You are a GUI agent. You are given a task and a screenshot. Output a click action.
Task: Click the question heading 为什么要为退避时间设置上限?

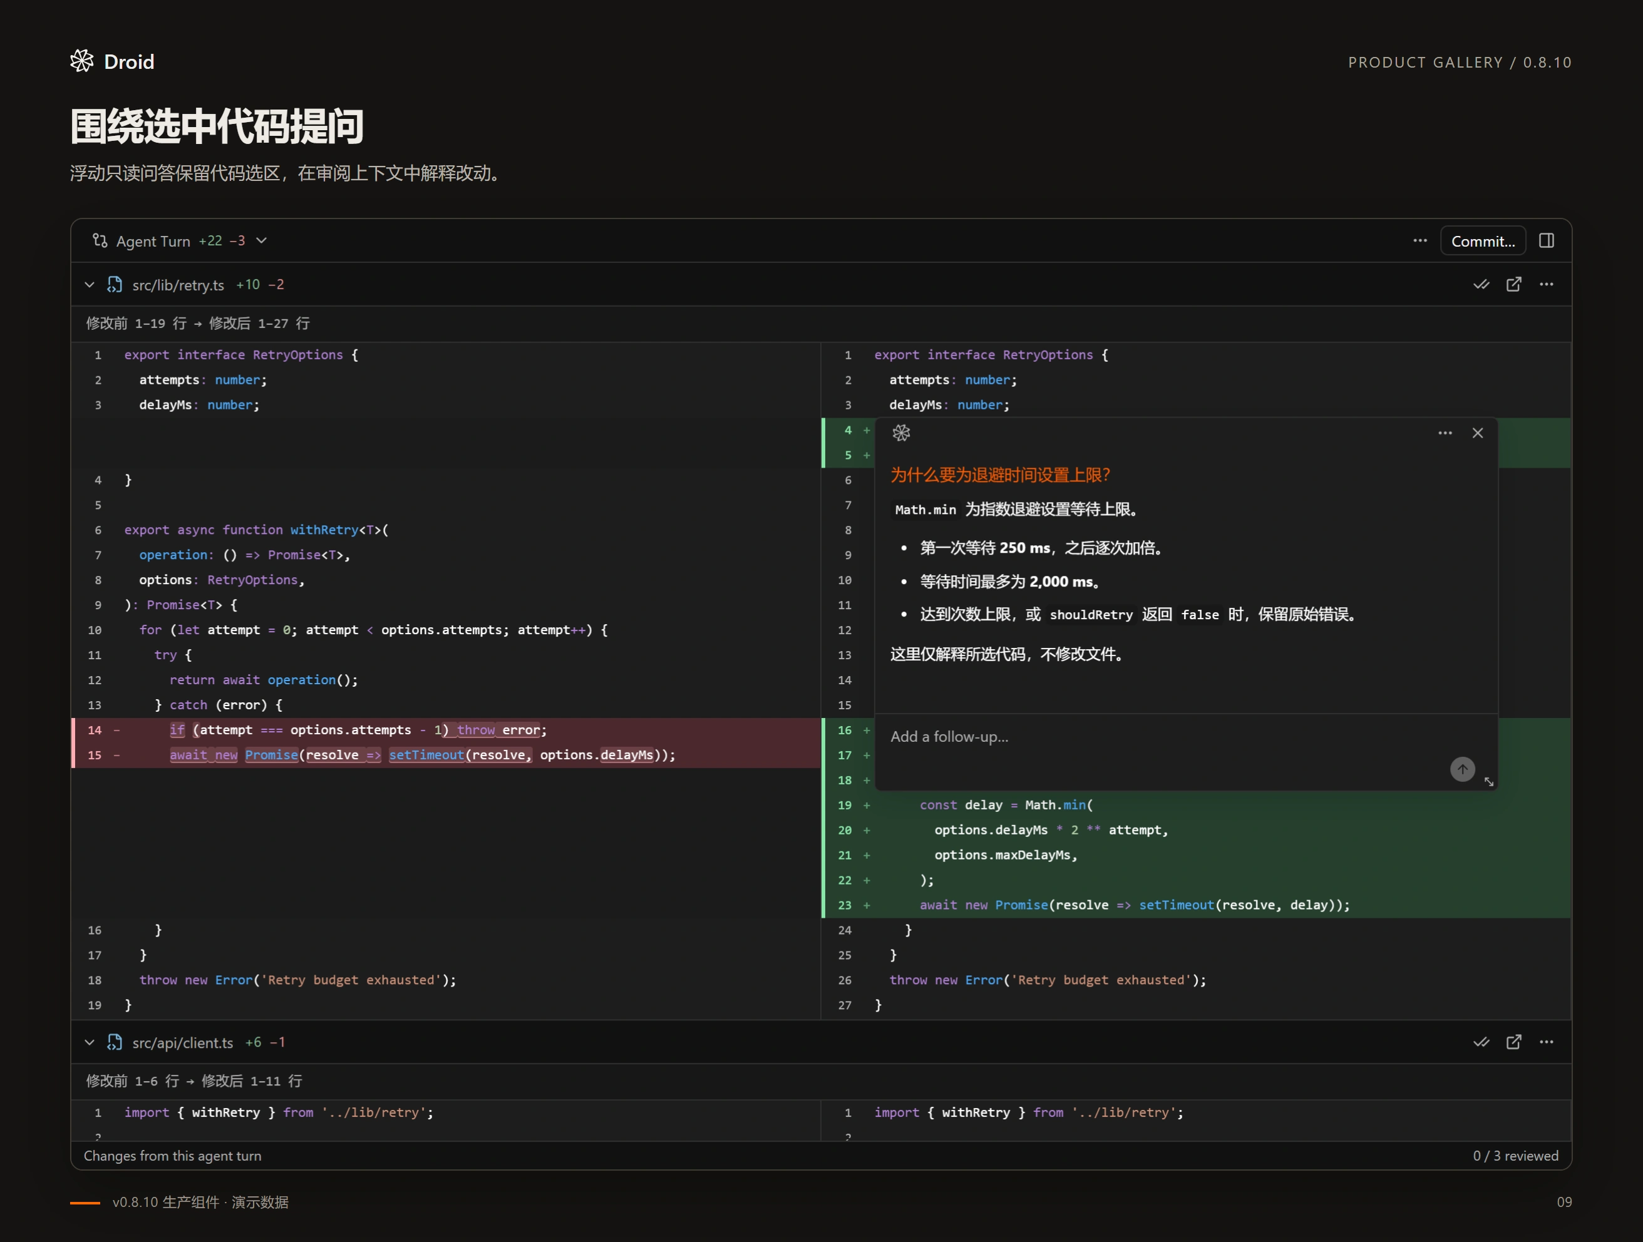pos(1000,475)
